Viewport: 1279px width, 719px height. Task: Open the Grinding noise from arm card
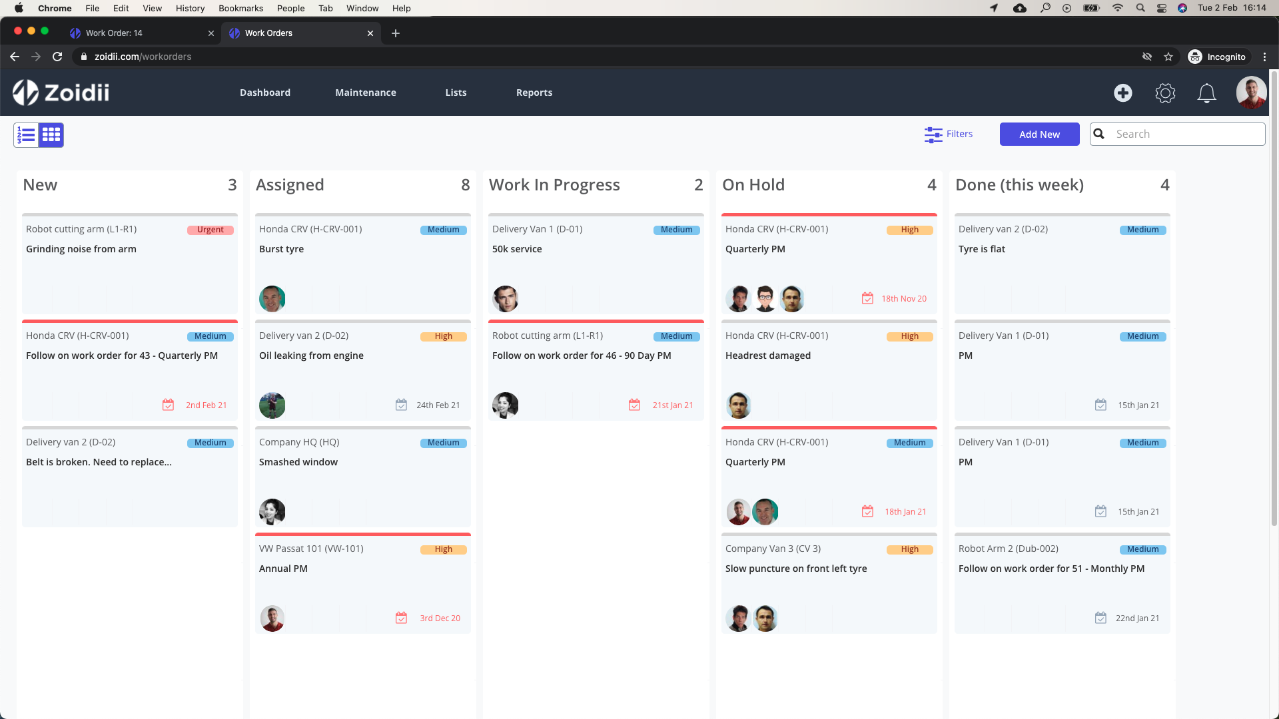point(81,249)
